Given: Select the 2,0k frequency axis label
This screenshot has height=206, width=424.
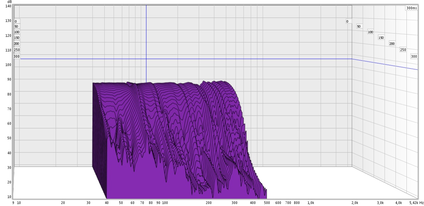Looking at the screenshot, I should pyautogui.click(x=355, y=202).
